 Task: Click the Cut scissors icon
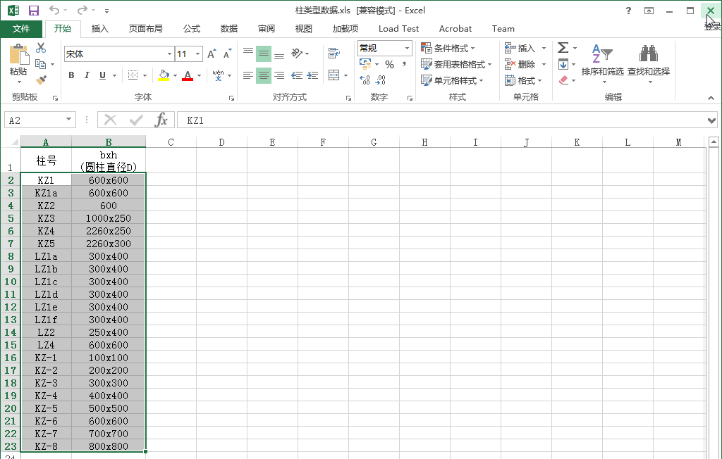(x=41, y=48)
